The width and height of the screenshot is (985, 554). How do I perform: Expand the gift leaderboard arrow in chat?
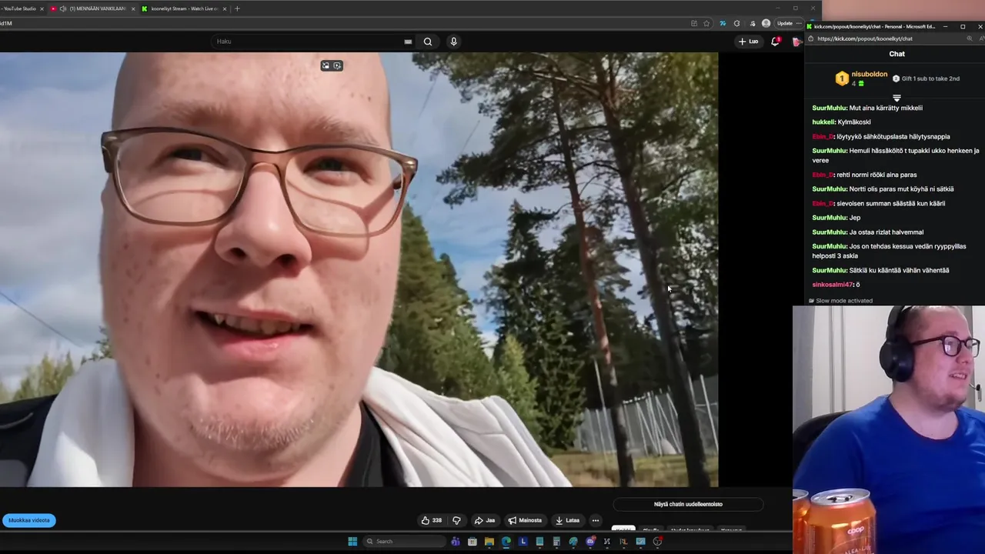tap(897, 98)
